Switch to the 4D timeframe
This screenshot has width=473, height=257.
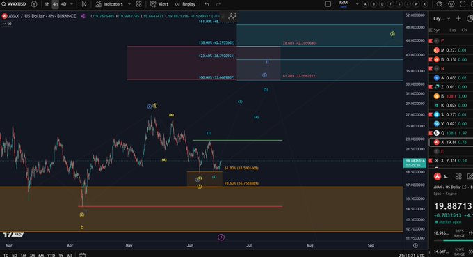tap(64, 4)
